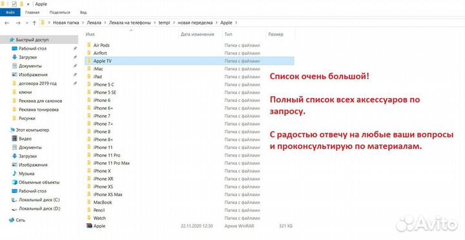
Task: Sort by the Имя column header
Action: point(90,34)
